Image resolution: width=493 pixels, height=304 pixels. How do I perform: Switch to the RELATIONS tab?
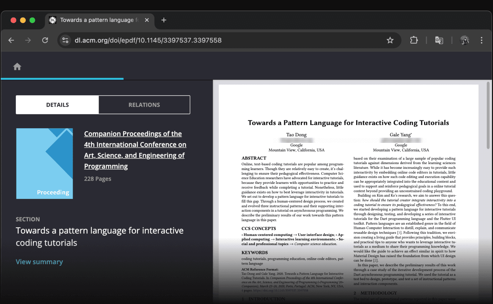(x=144, y=105)
